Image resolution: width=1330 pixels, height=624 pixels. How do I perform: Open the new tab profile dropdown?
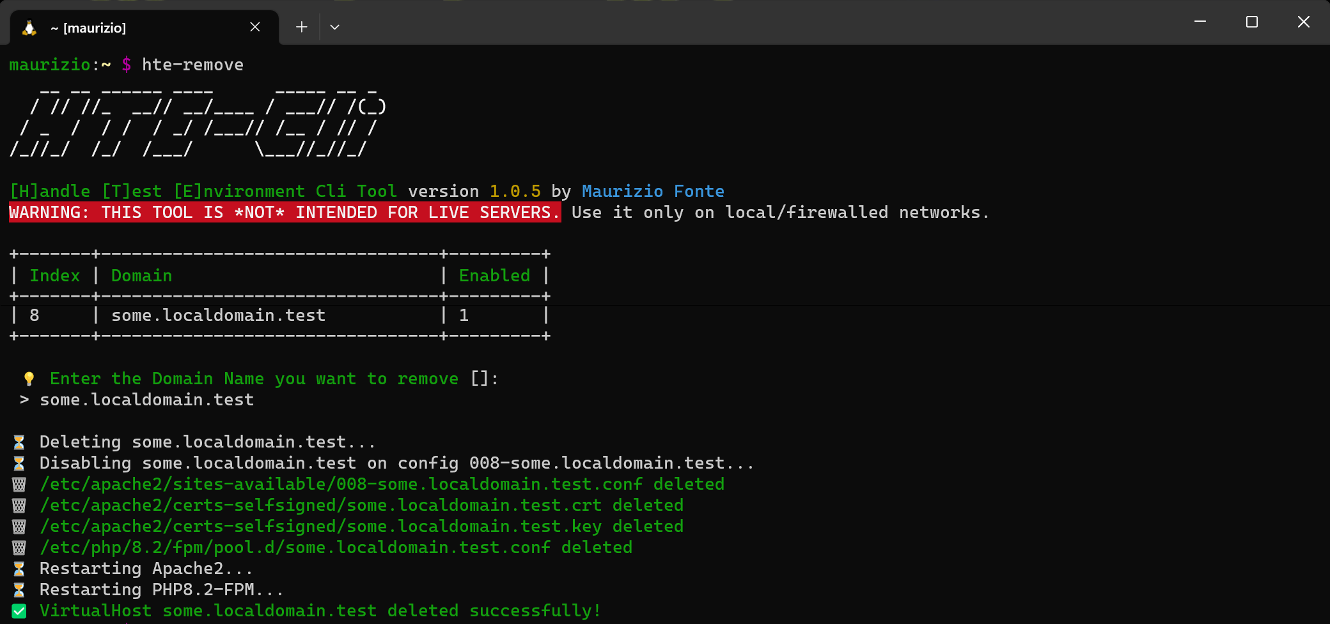(x=334, y=27)
